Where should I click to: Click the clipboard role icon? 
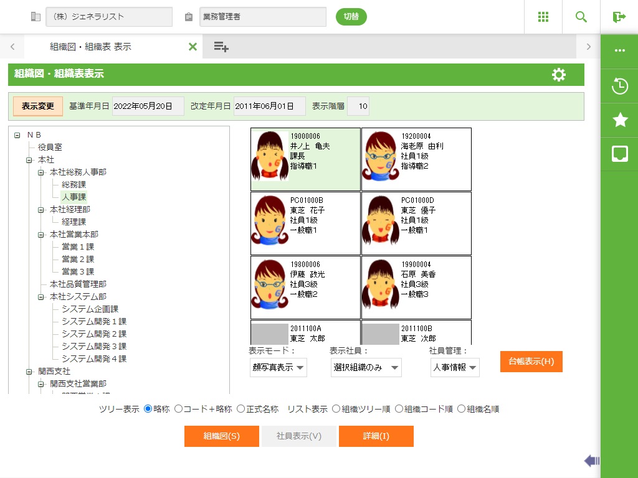click(x=188, y=17)
